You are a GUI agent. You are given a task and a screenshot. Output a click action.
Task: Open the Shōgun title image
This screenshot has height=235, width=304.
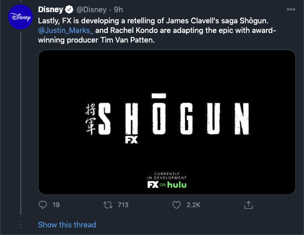pyautogui.click(x=167, y=122)
